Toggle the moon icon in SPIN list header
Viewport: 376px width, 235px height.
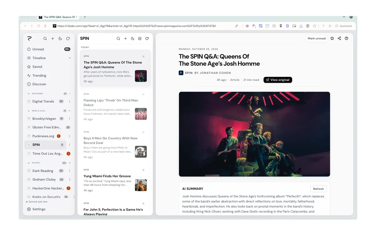point(133,39)
